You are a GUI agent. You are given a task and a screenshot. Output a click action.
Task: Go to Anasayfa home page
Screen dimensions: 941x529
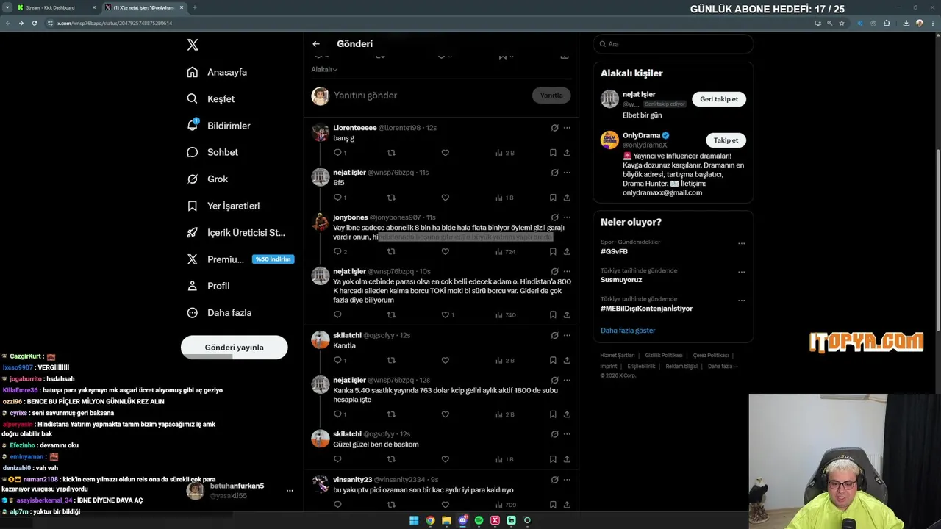[x=217, y=72]
